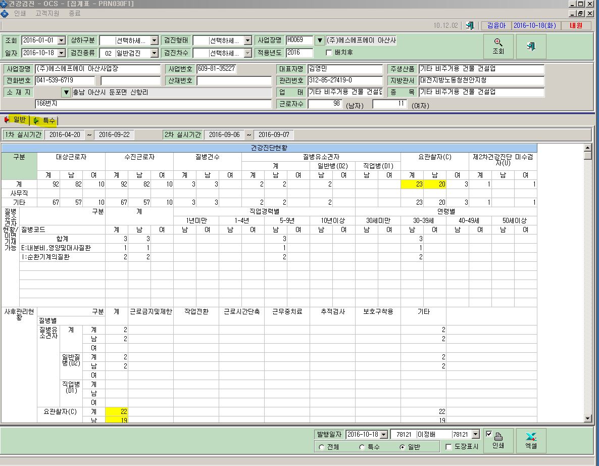This screenshot has width=599, height=466.
Task: Click the 조회 magnifier search button
Action: tap(498, 46)
